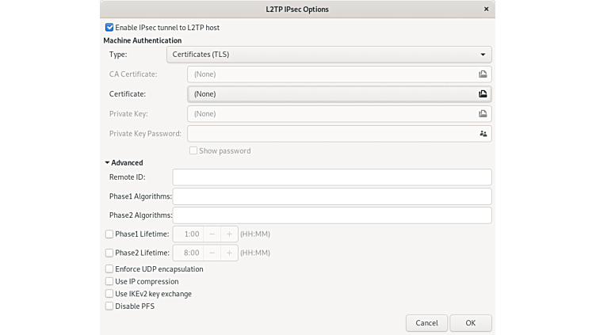
Task: Focus the Remote ID text field
Action: 332,177
